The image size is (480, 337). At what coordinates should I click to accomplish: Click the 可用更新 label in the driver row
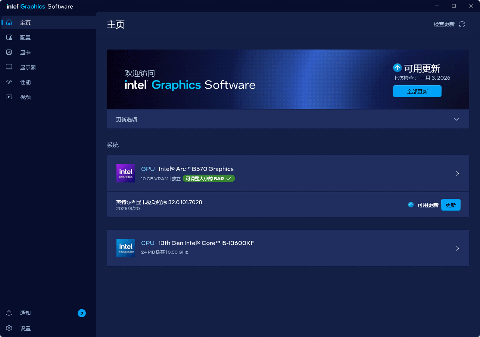coord(428,205)
